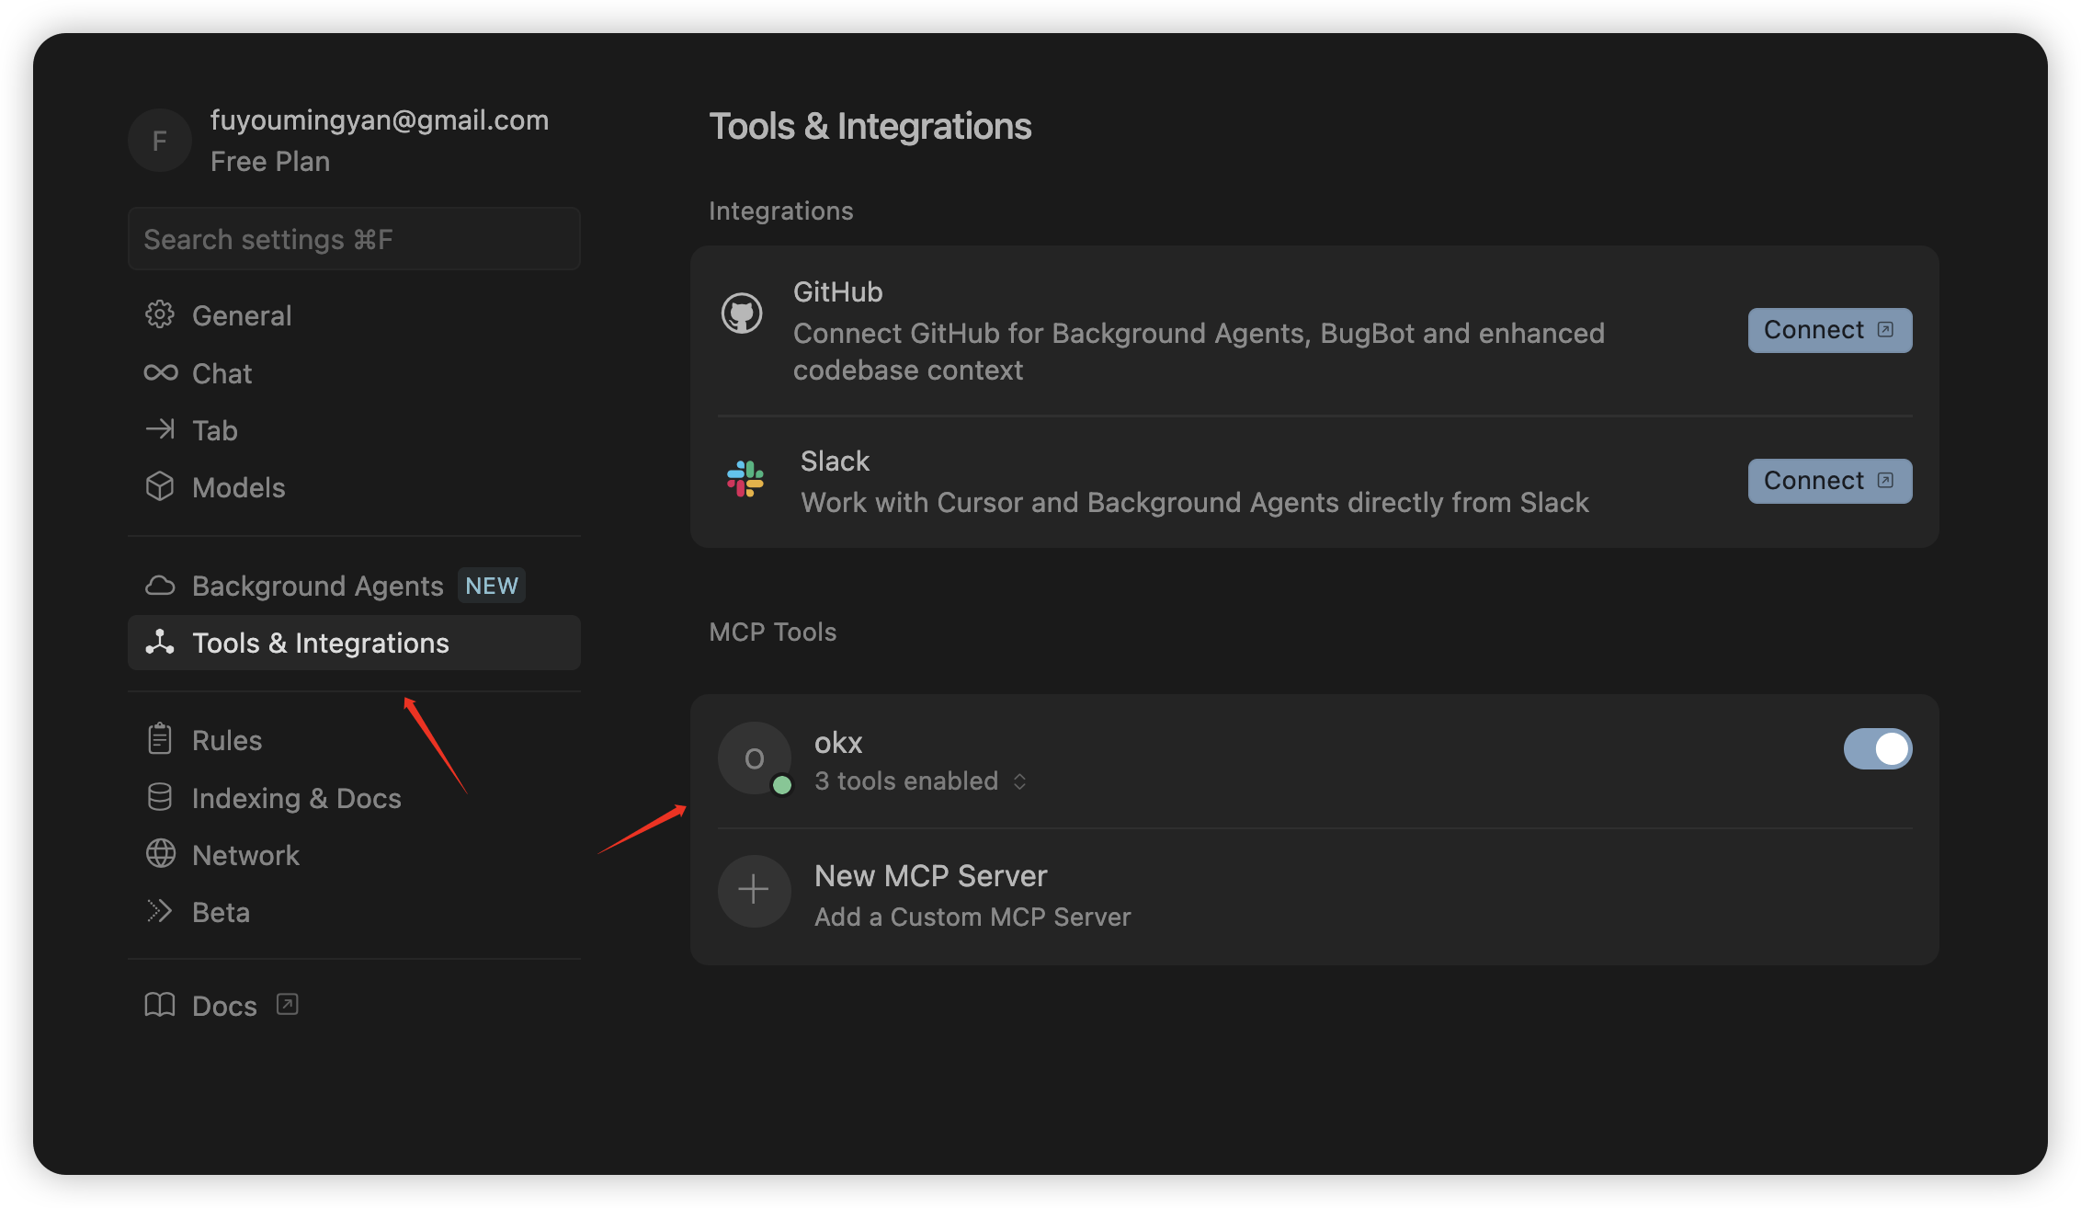
Task: Click the Models cube icon
Action: click(160, 486)
